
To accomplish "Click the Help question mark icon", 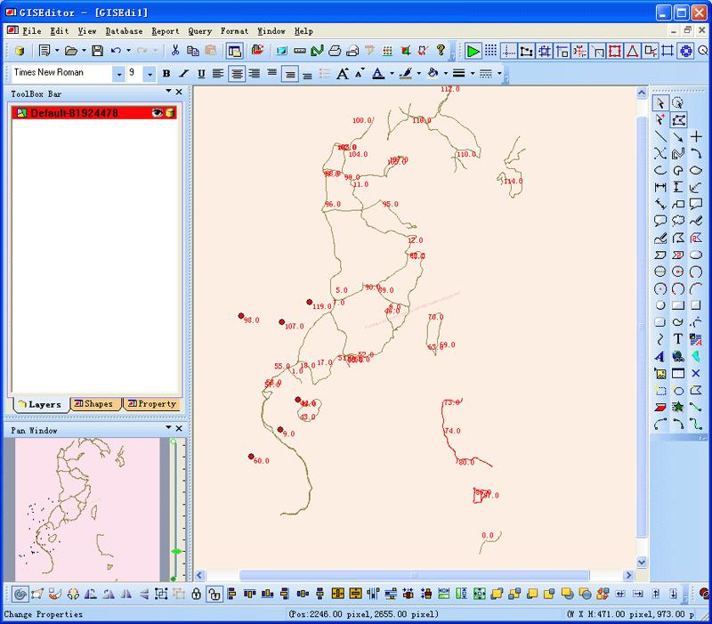I will pos(441,51).
